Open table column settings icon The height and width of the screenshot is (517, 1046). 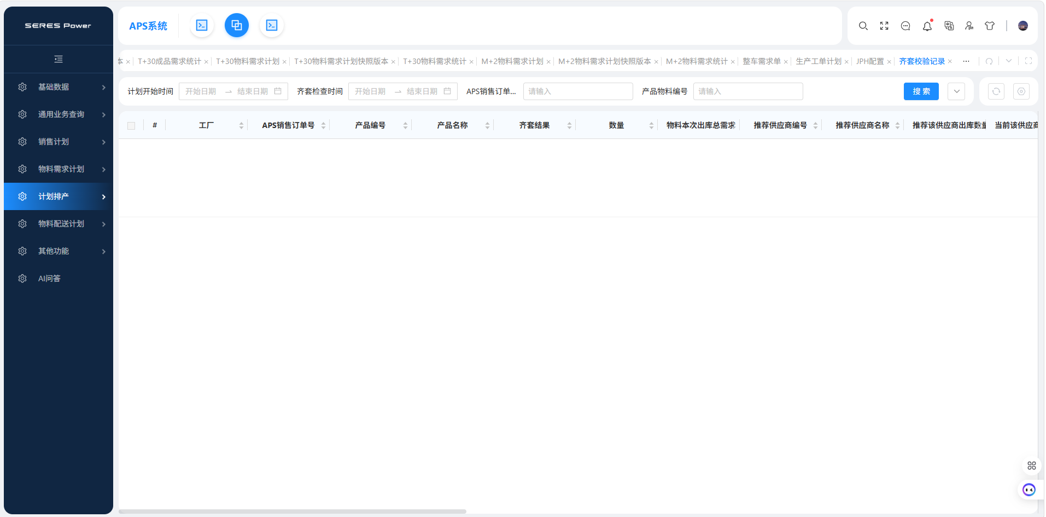tap(1021, 91)
